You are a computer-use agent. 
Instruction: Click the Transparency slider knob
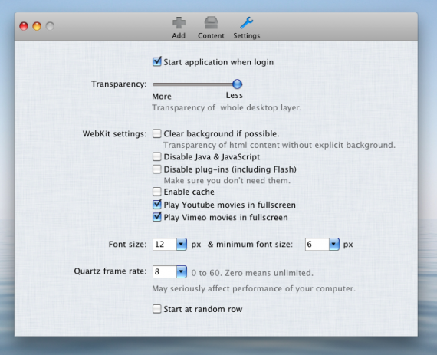237,84
